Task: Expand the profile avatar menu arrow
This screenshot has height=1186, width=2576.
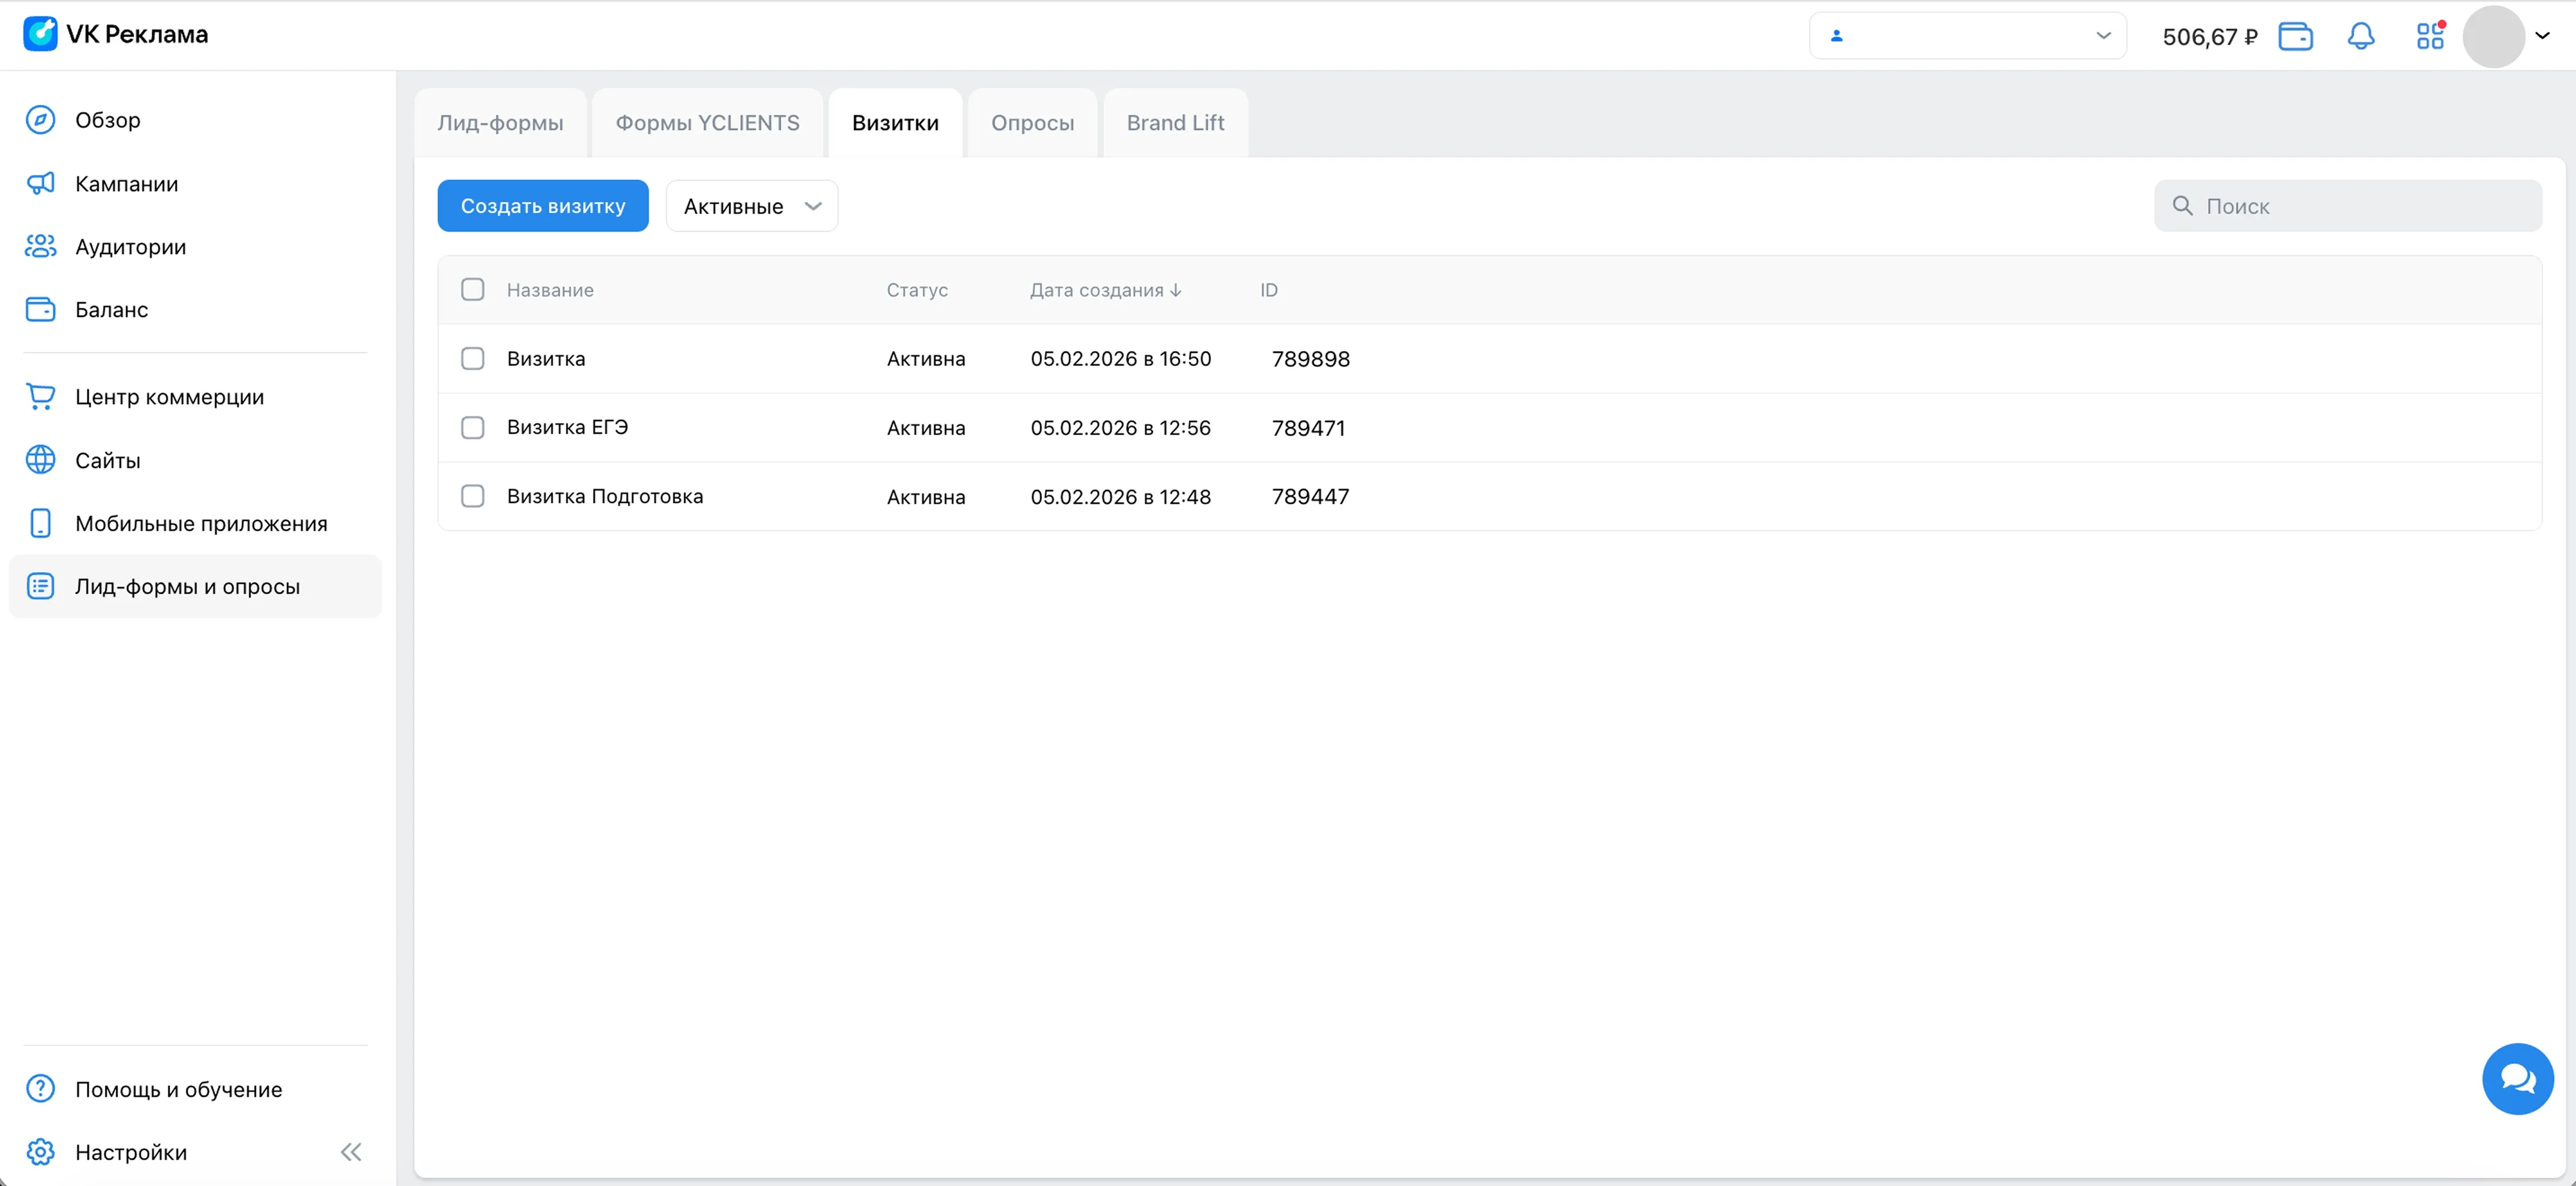Action: pyautogui.click(x=2542, y=36)
